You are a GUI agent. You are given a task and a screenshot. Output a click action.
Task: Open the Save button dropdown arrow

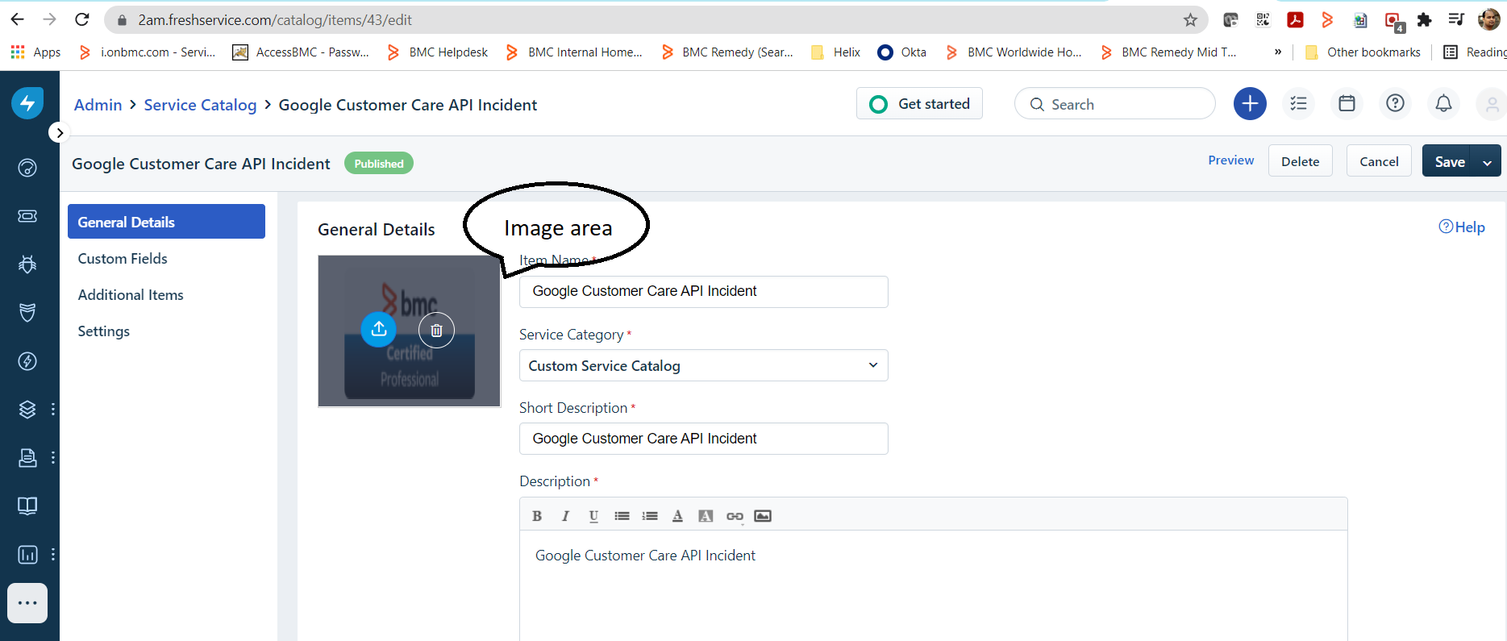click(x=1487, y=162)
